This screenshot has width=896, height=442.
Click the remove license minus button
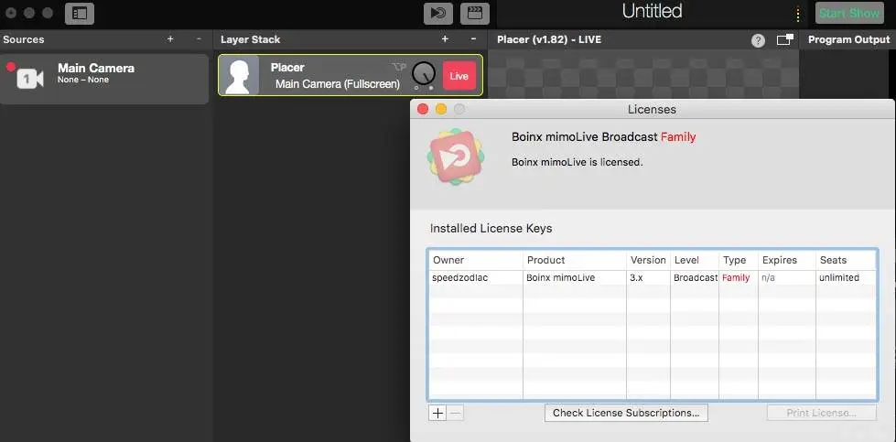(x=456, y=413)
